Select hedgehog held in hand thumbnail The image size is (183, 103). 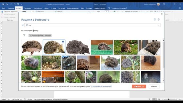[x=149, y=47]
